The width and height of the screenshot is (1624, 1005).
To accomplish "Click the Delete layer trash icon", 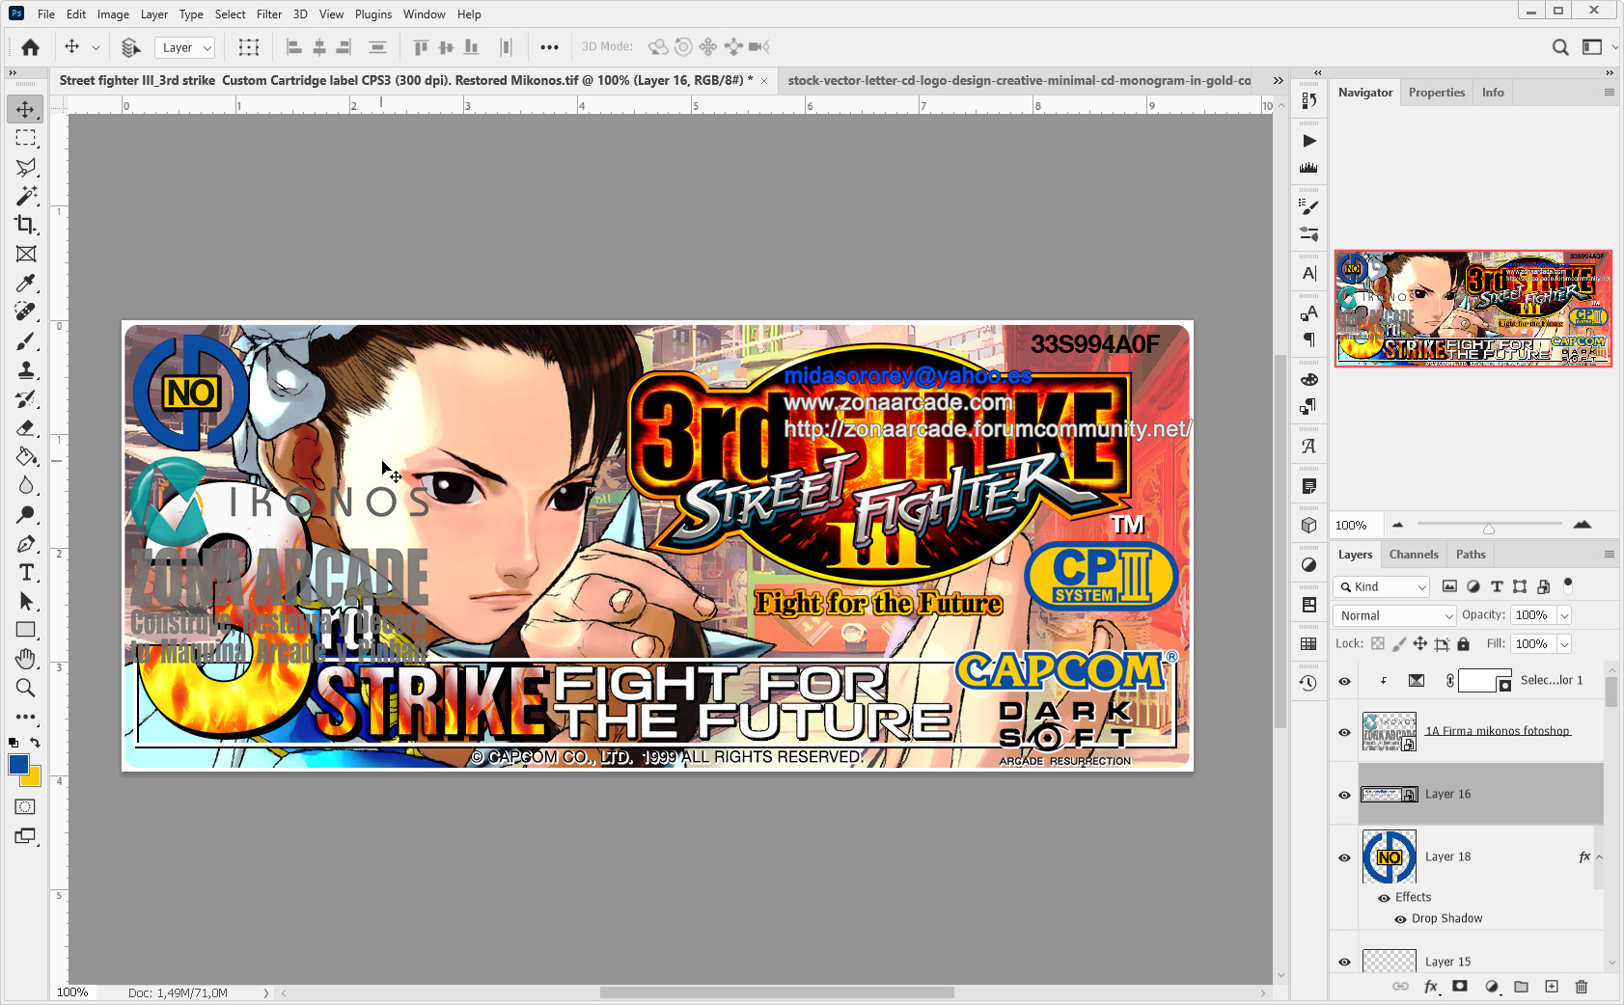I will (1581, 987).
